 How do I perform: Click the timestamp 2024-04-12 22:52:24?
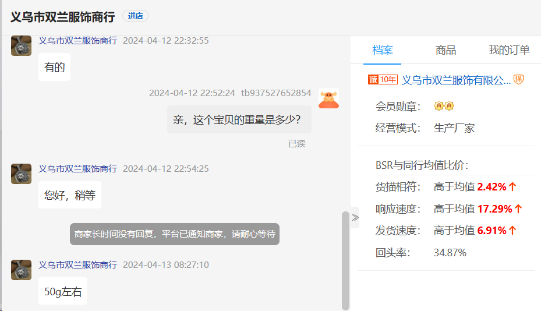[192, 93]
